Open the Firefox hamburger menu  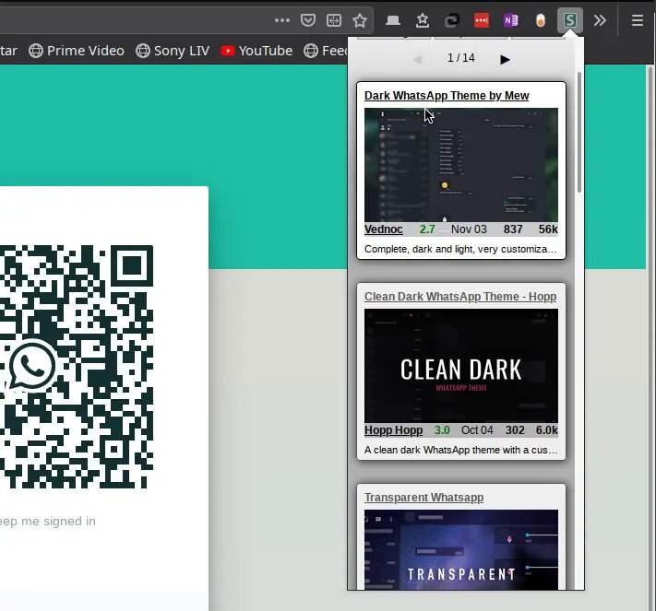(637, 19)
